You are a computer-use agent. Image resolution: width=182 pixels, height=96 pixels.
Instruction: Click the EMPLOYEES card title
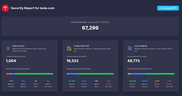pos(18,46)
